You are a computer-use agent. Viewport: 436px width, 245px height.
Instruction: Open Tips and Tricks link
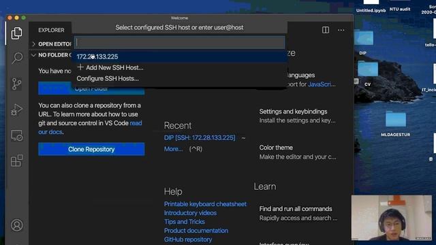185,222
